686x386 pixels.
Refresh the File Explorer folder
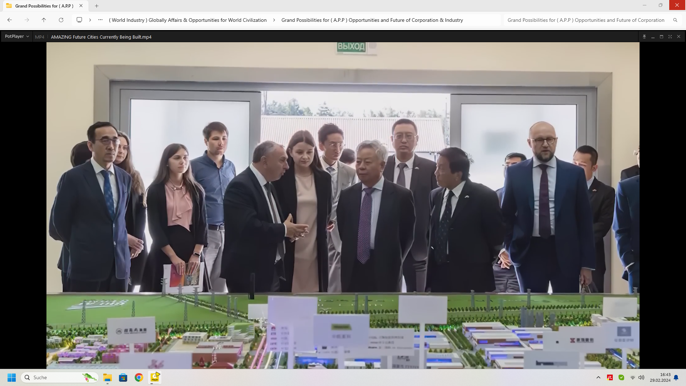61,20
